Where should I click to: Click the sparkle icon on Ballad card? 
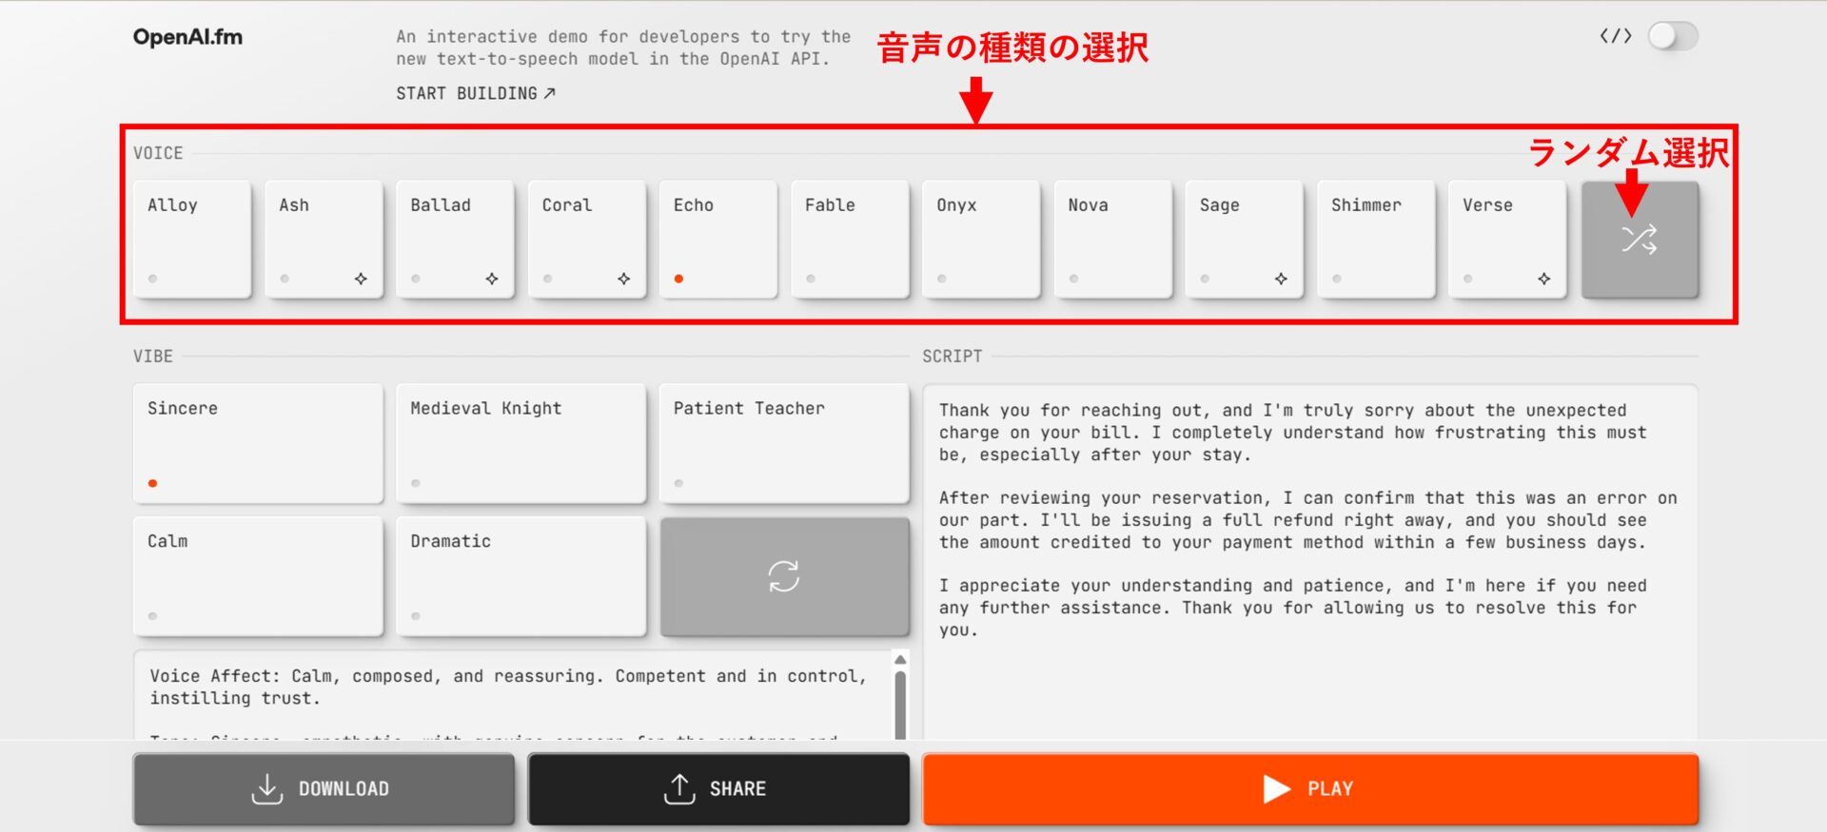[x=492, y=279]
